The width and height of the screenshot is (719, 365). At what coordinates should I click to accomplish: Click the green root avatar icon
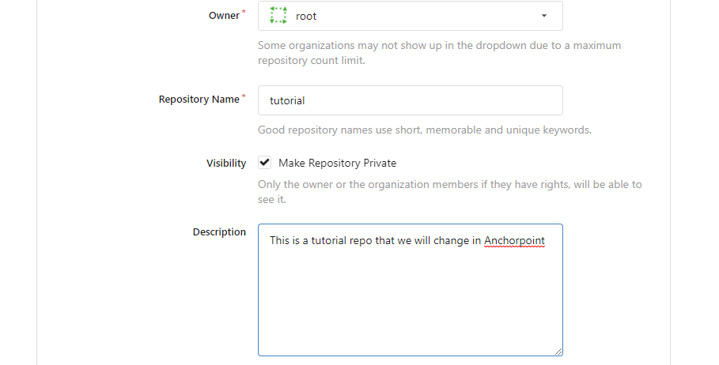click(278, 15)
